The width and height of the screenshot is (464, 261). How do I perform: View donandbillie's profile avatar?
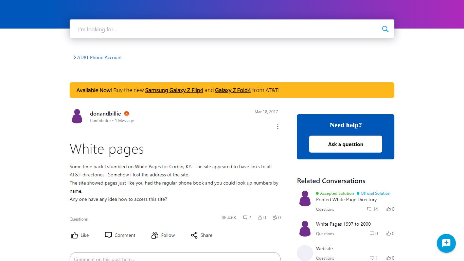77,116
